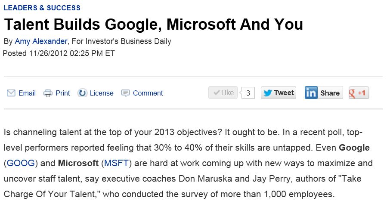The image size is (390, 207).
Task: Go to the Leaders & Success section
Action: coord(42,8)
